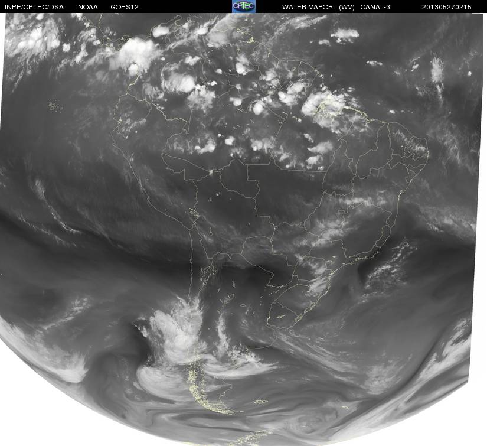This screenshot has width=487, height=446.
Task: Select the WATER VAPOR label
Action: point(307,7)
